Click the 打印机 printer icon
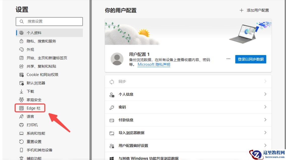This screenshot has height=160, width=286. pos(22,125)
